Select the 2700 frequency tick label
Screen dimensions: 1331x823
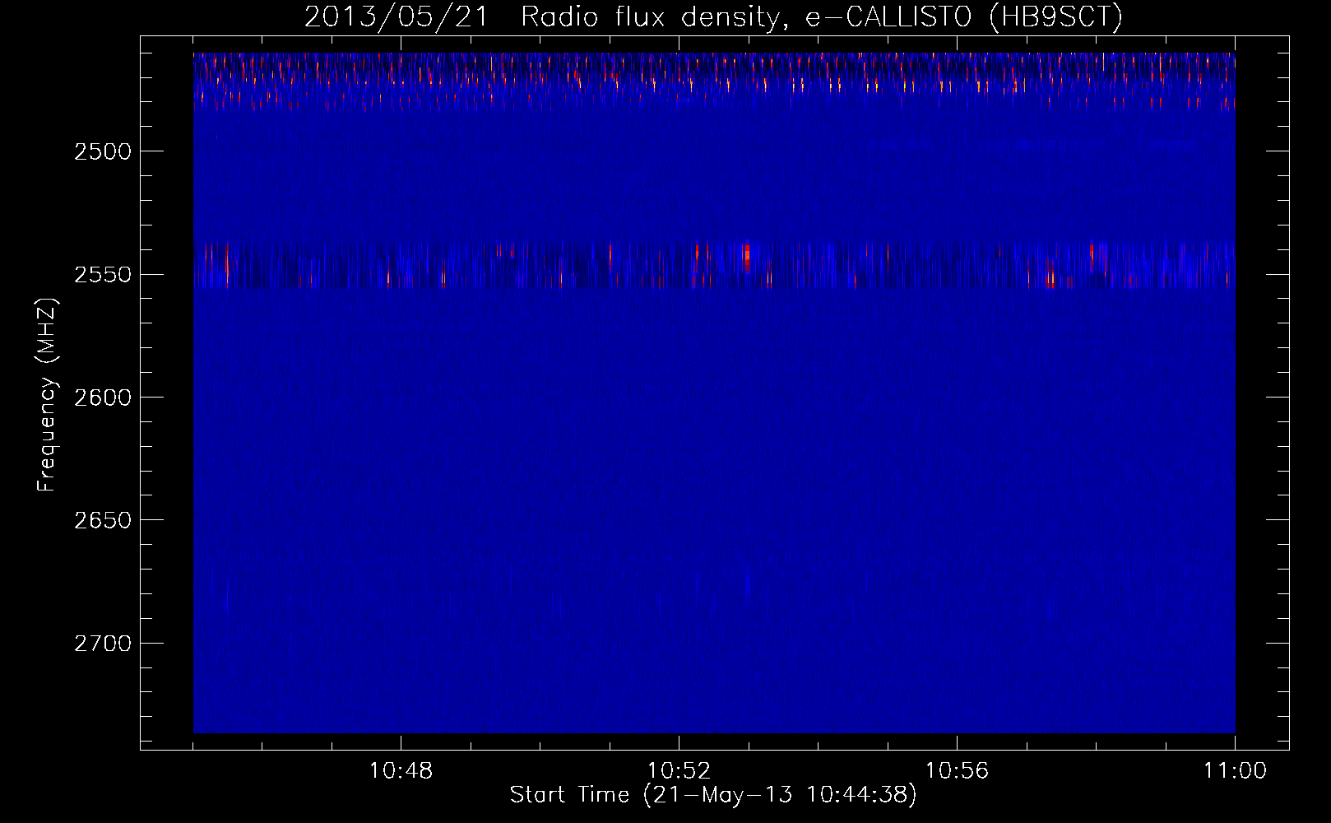[x=103, y=644]
